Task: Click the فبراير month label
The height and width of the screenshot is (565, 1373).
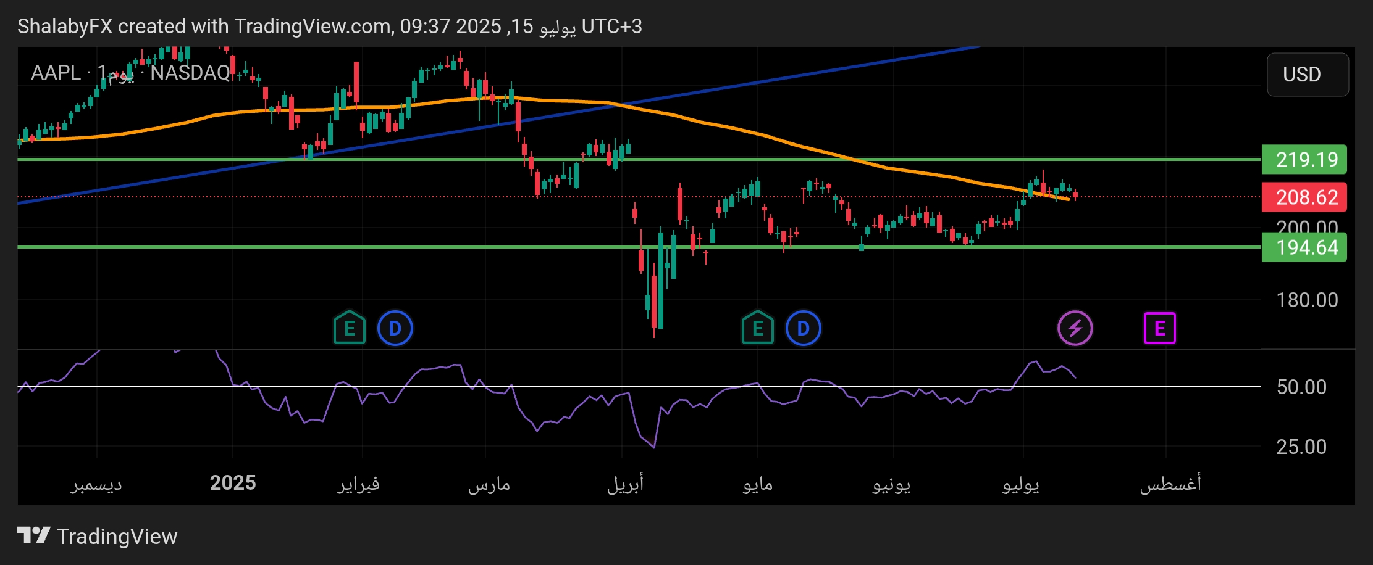Action: (359, 484)
